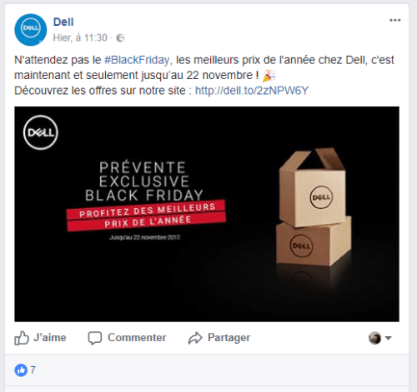Expand the post-as identity dropdown arrow

pos(389,338)
